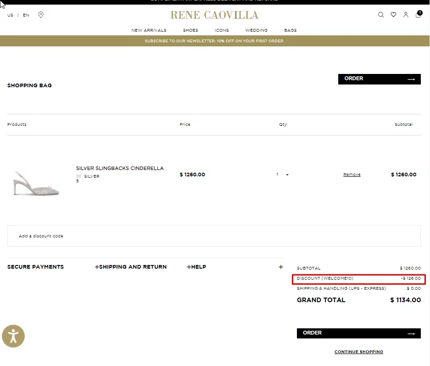Image resolution: width=430 pixels, height=366 pixels.
Task: Click the newsletter subscription banner
Action: (x=214, y=41)
